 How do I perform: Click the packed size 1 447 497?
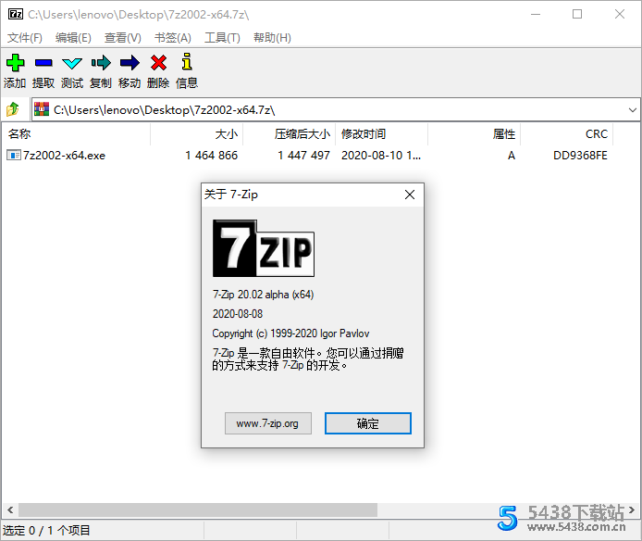click(x=303, y=156)
